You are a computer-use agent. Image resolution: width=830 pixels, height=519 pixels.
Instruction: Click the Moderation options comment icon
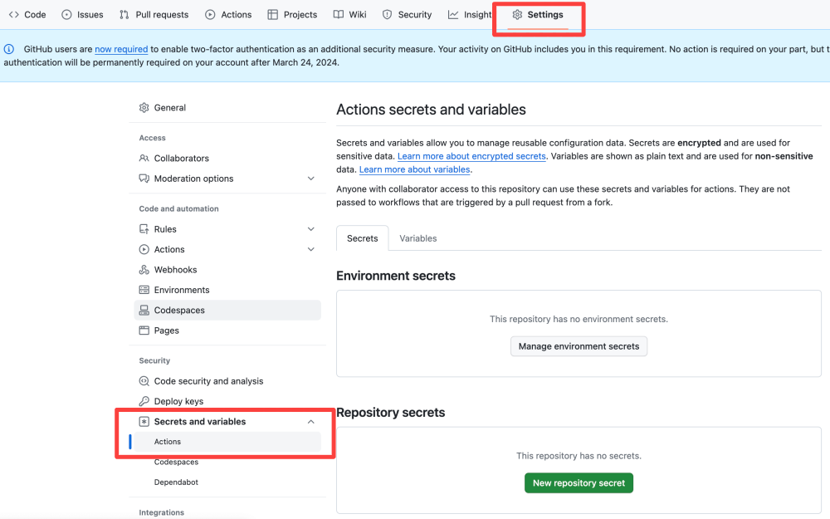[x=144, y=179]
